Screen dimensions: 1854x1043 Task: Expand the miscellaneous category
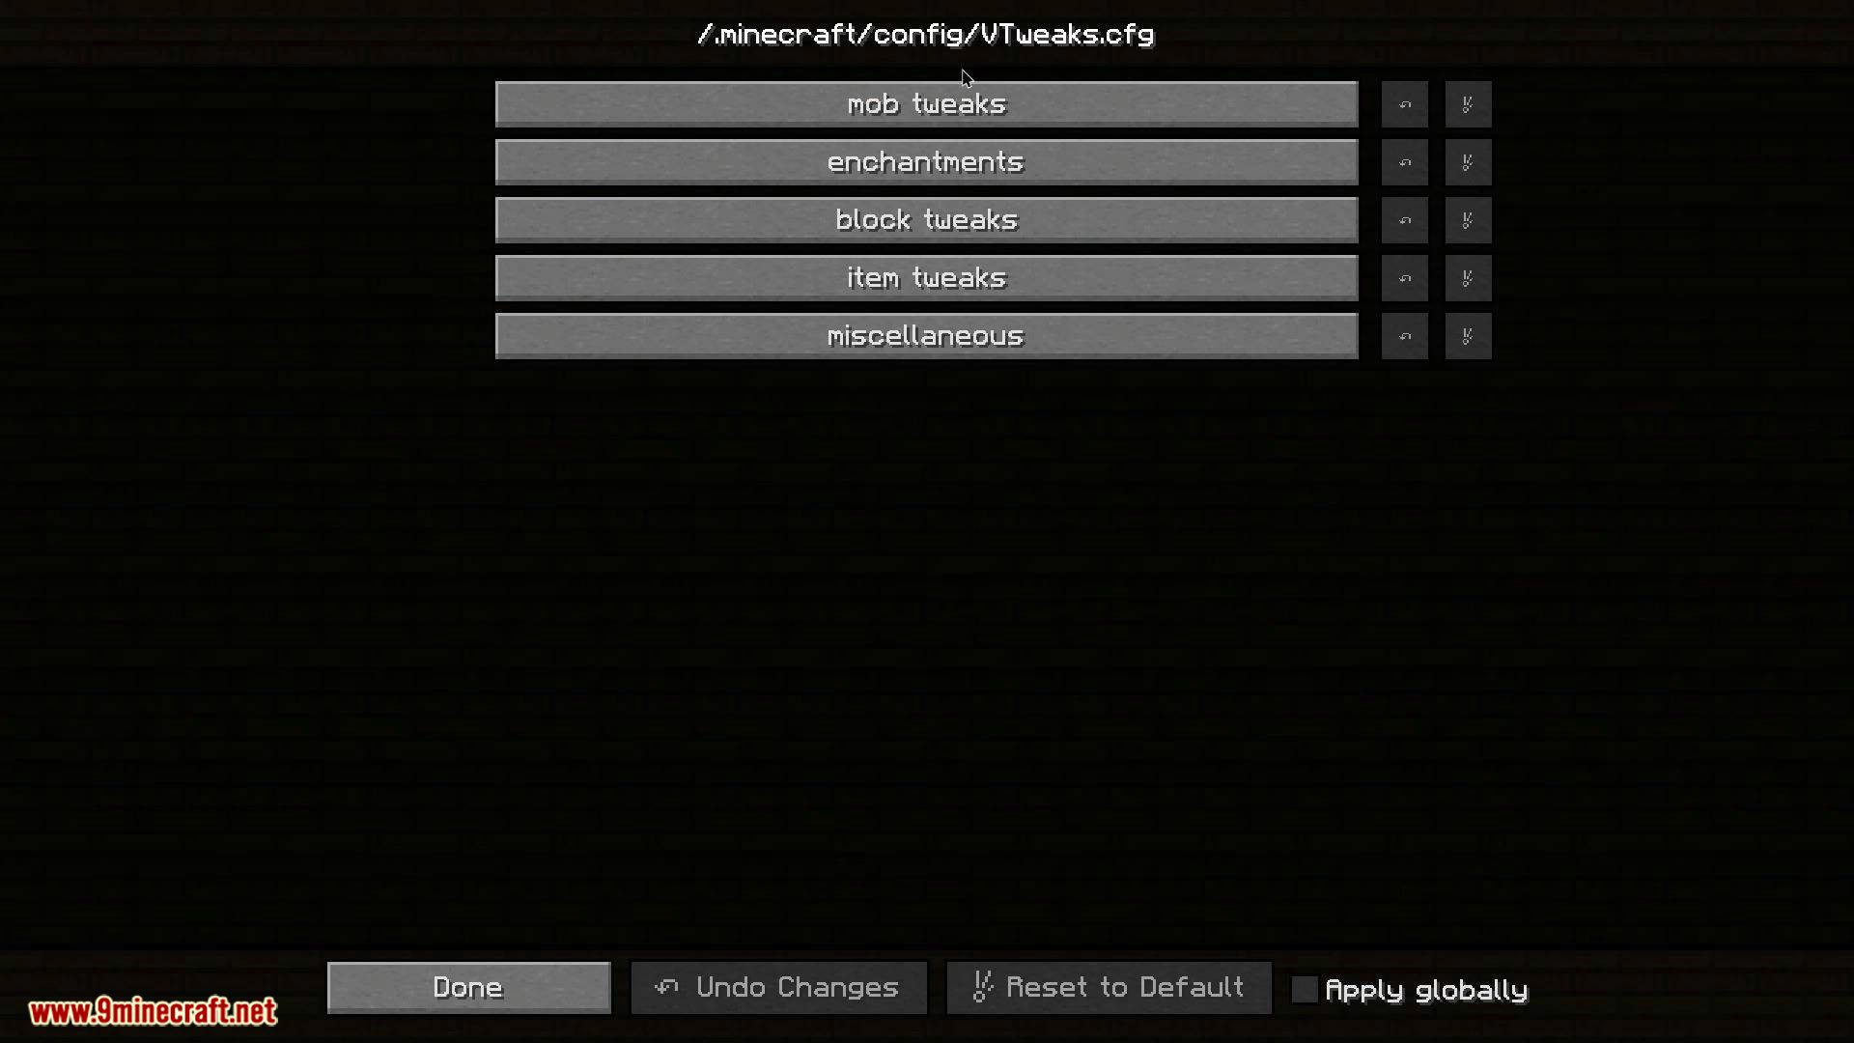pos(926,335)
